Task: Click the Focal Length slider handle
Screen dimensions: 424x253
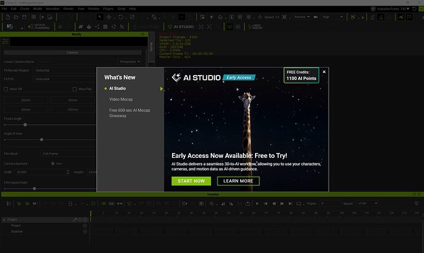Action: [x=25, y=125]
